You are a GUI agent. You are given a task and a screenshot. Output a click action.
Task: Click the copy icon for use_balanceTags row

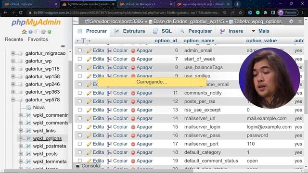coord(109,67)
